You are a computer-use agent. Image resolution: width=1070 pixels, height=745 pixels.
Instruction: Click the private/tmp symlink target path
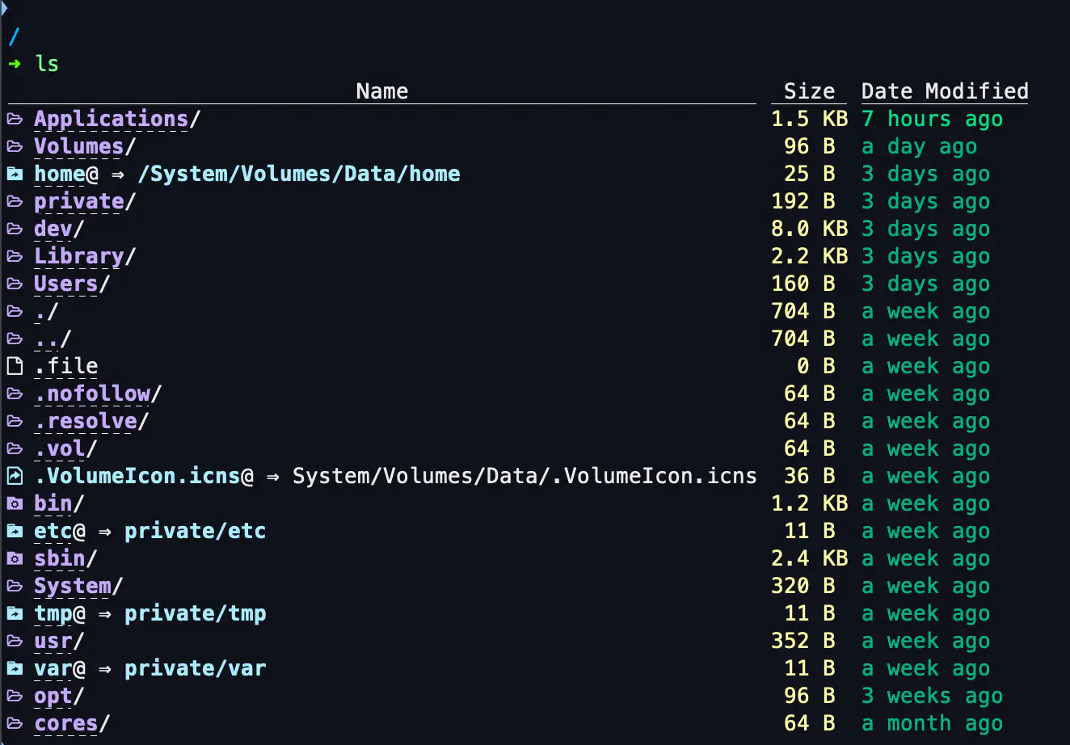tap(195, 614)
